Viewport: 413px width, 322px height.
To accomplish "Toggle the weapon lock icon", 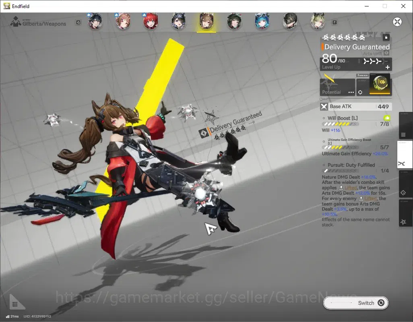I will tap(386, 37).
